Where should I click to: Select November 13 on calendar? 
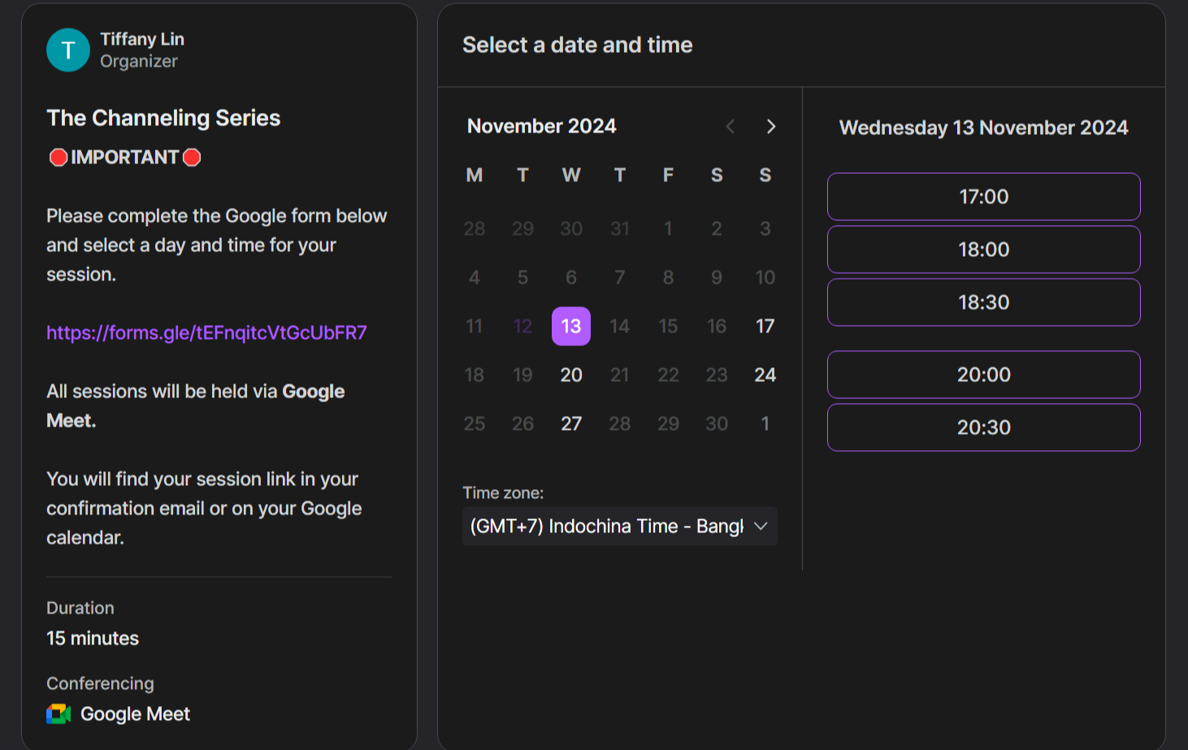571,327
